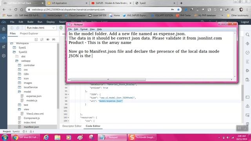The height and width of the screenshot is (141, 251).
Task: Click the Save icon in IDE toolbar
Action: coord(12,28)
